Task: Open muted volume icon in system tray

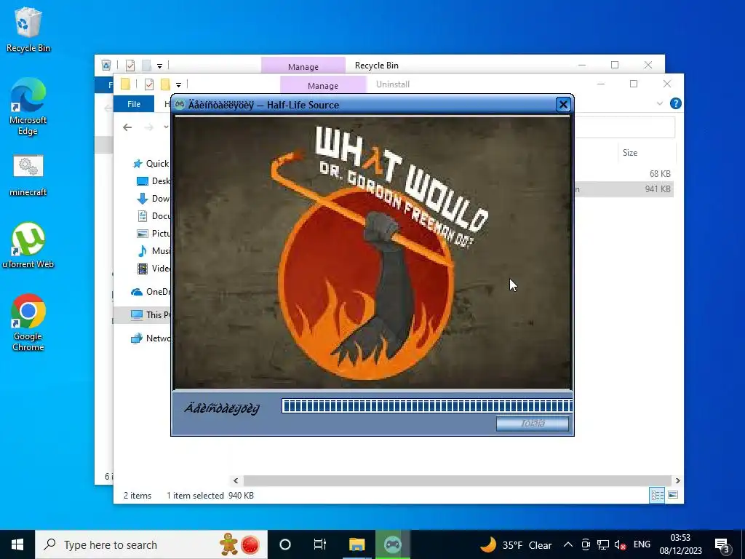Action: [x=620, y=544]
